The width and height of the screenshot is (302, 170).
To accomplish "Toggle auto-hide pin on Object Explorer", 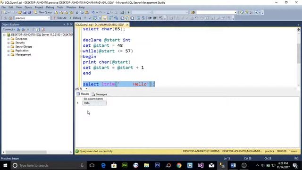I will [67, 24].
